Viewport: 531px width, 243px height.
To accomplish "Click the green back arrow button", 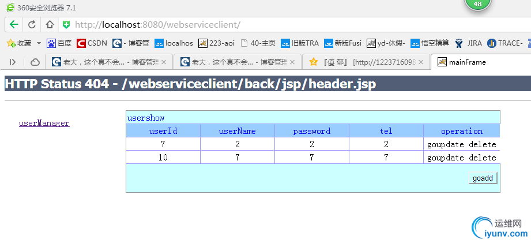I will tap(14, 24).
